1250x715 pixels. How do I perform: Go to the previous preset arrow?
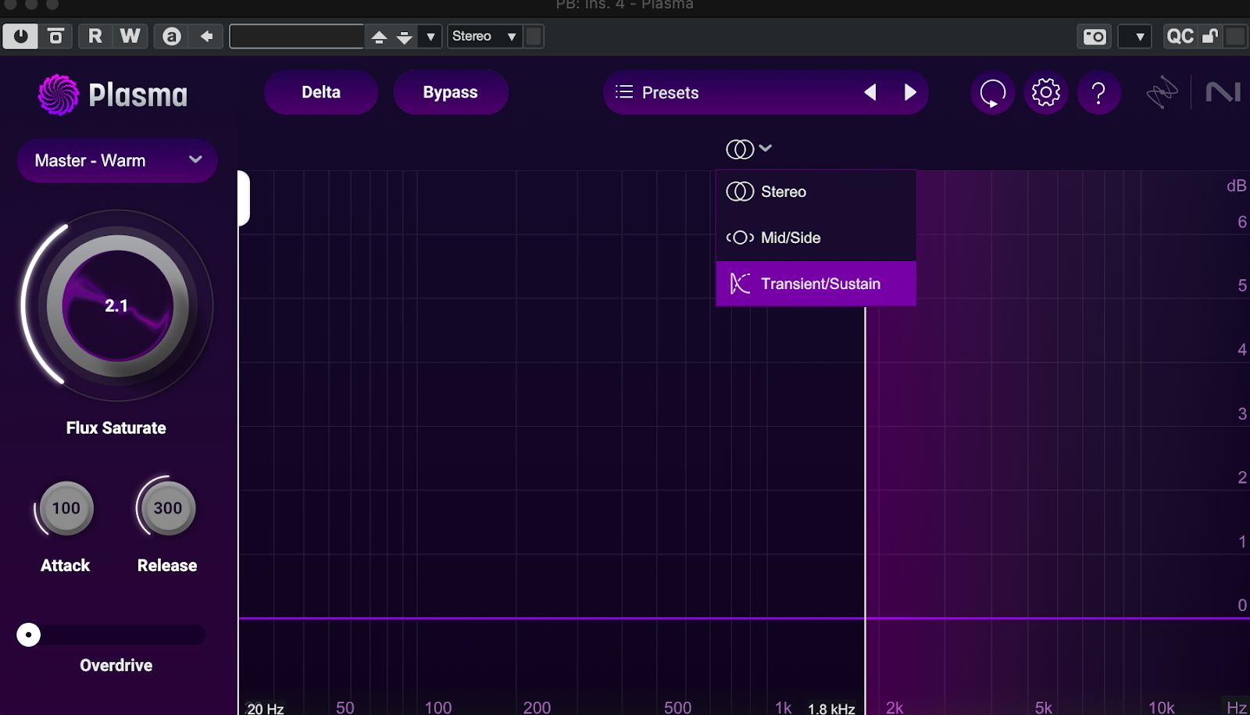(870, 93)
